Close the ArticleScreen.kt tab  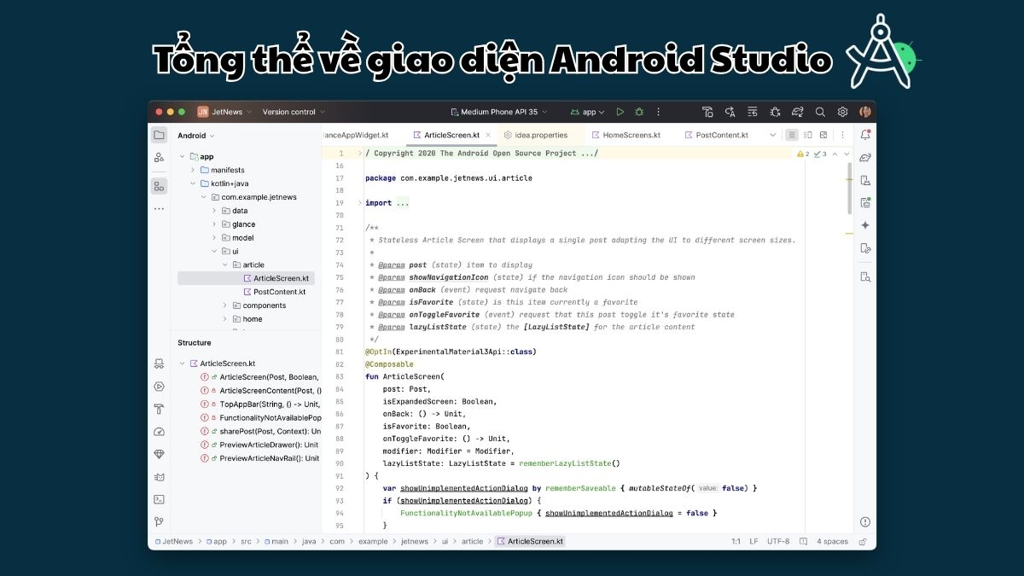click(x=488, y=135)
